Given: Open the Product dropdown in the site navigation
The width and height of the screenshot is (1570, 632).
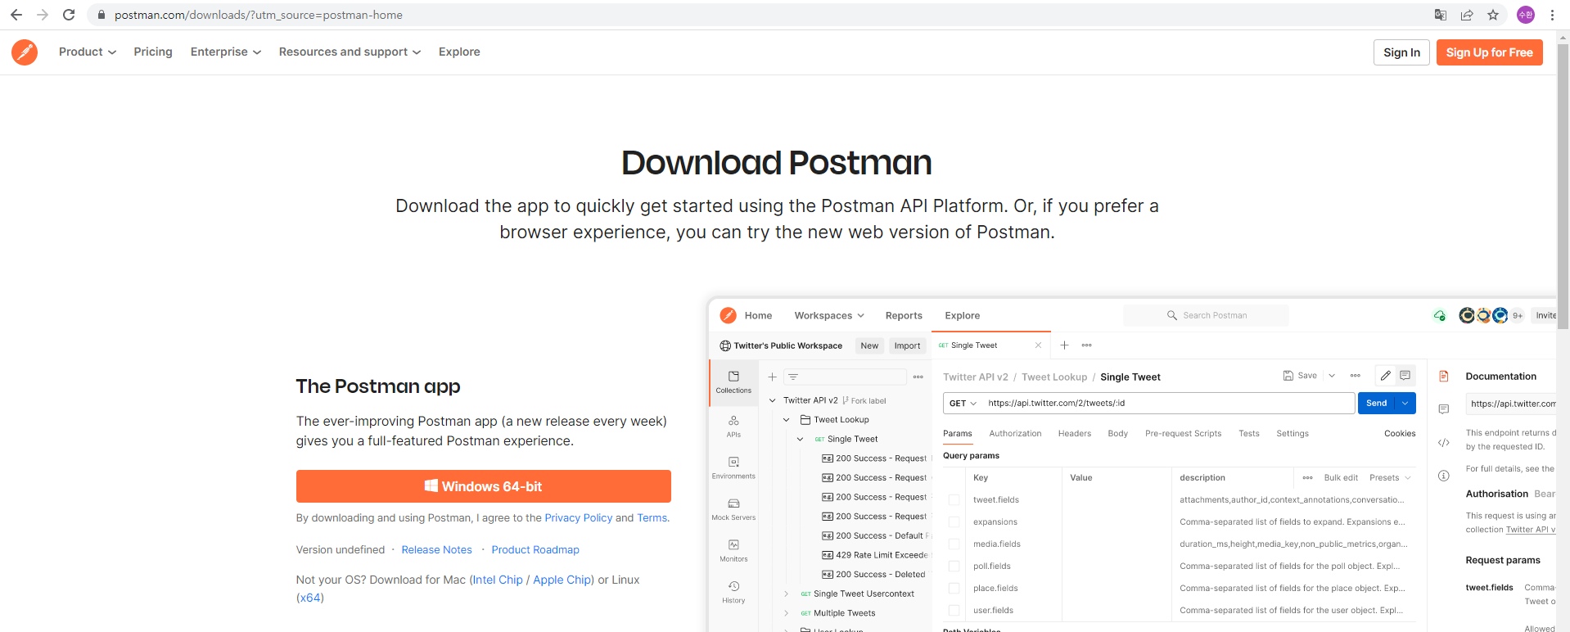Looking at the screenshot, I should (x=88, y=52).
